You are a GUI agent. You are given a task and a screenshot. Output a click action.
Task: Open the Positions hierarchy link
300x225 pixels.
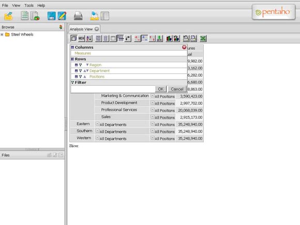[x=97, y=77]
